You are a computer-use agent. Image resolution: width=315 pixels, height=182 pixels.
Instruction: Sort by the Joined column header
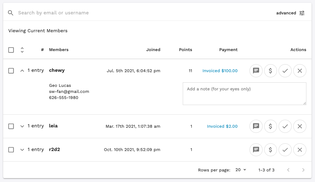click(153, 50)
